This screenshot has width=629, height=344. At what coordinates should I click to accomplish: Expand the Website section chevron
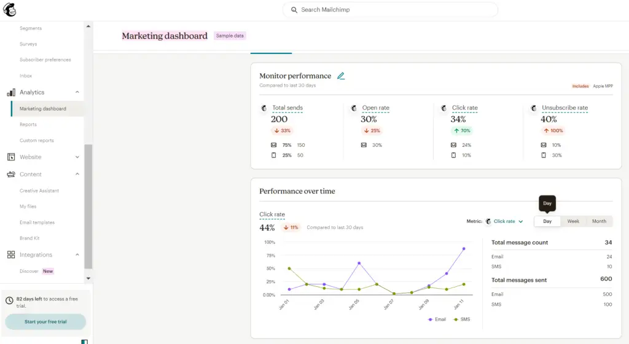[77, 157]
